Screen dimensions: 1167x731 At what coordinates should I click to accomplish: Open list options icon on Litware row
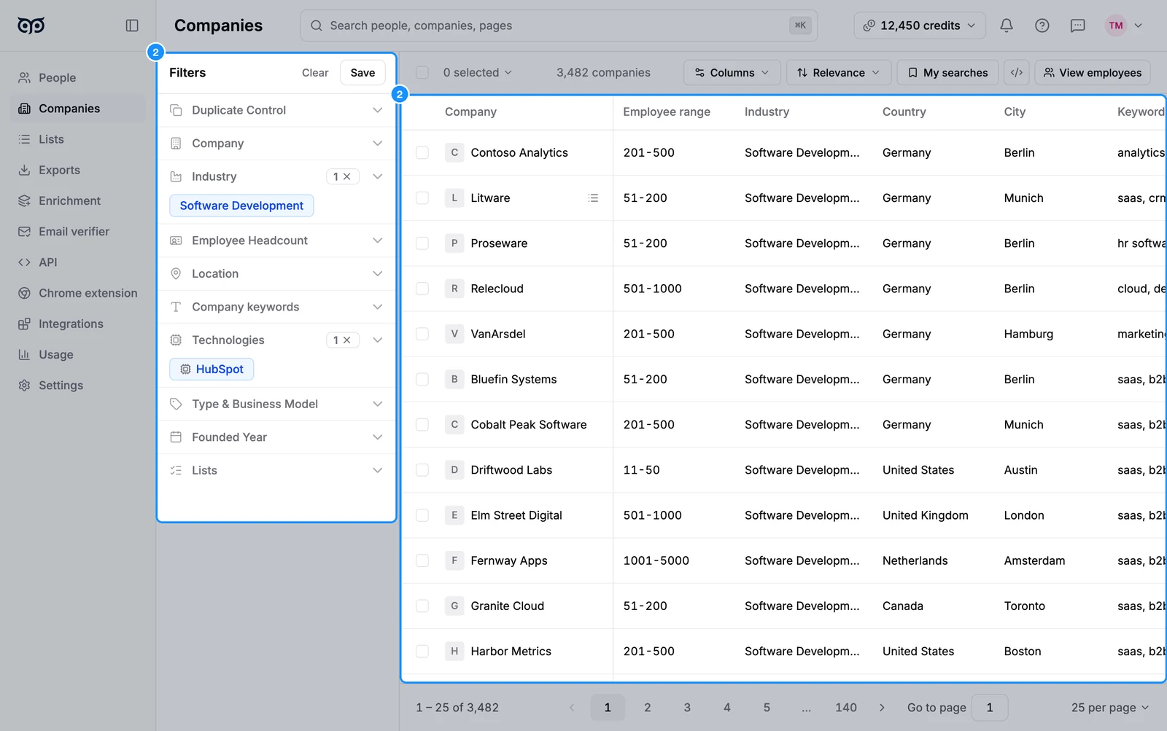594,198
